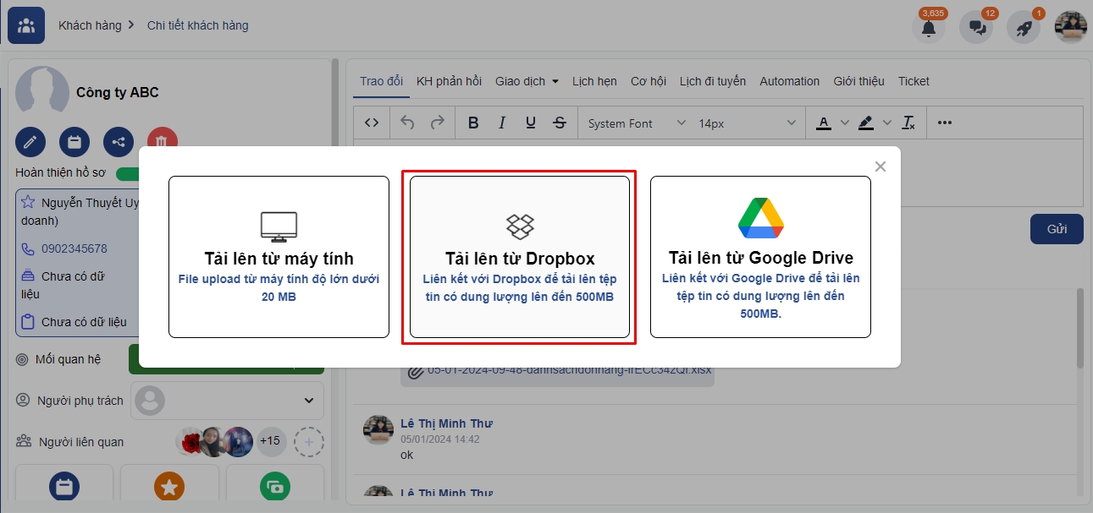Clear text formatting
Screen dimensions: 1093x513
tap(908, 123)
